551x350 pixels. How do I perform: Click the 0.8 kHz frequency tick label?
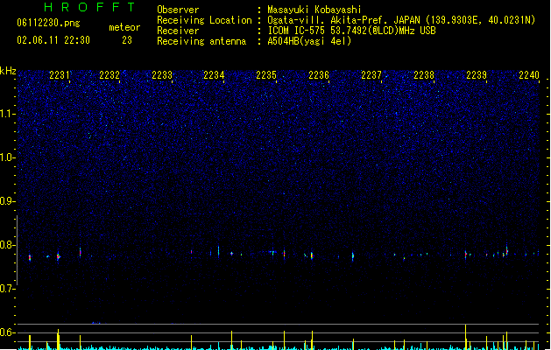pyautogui.click(x=7, y=245)
